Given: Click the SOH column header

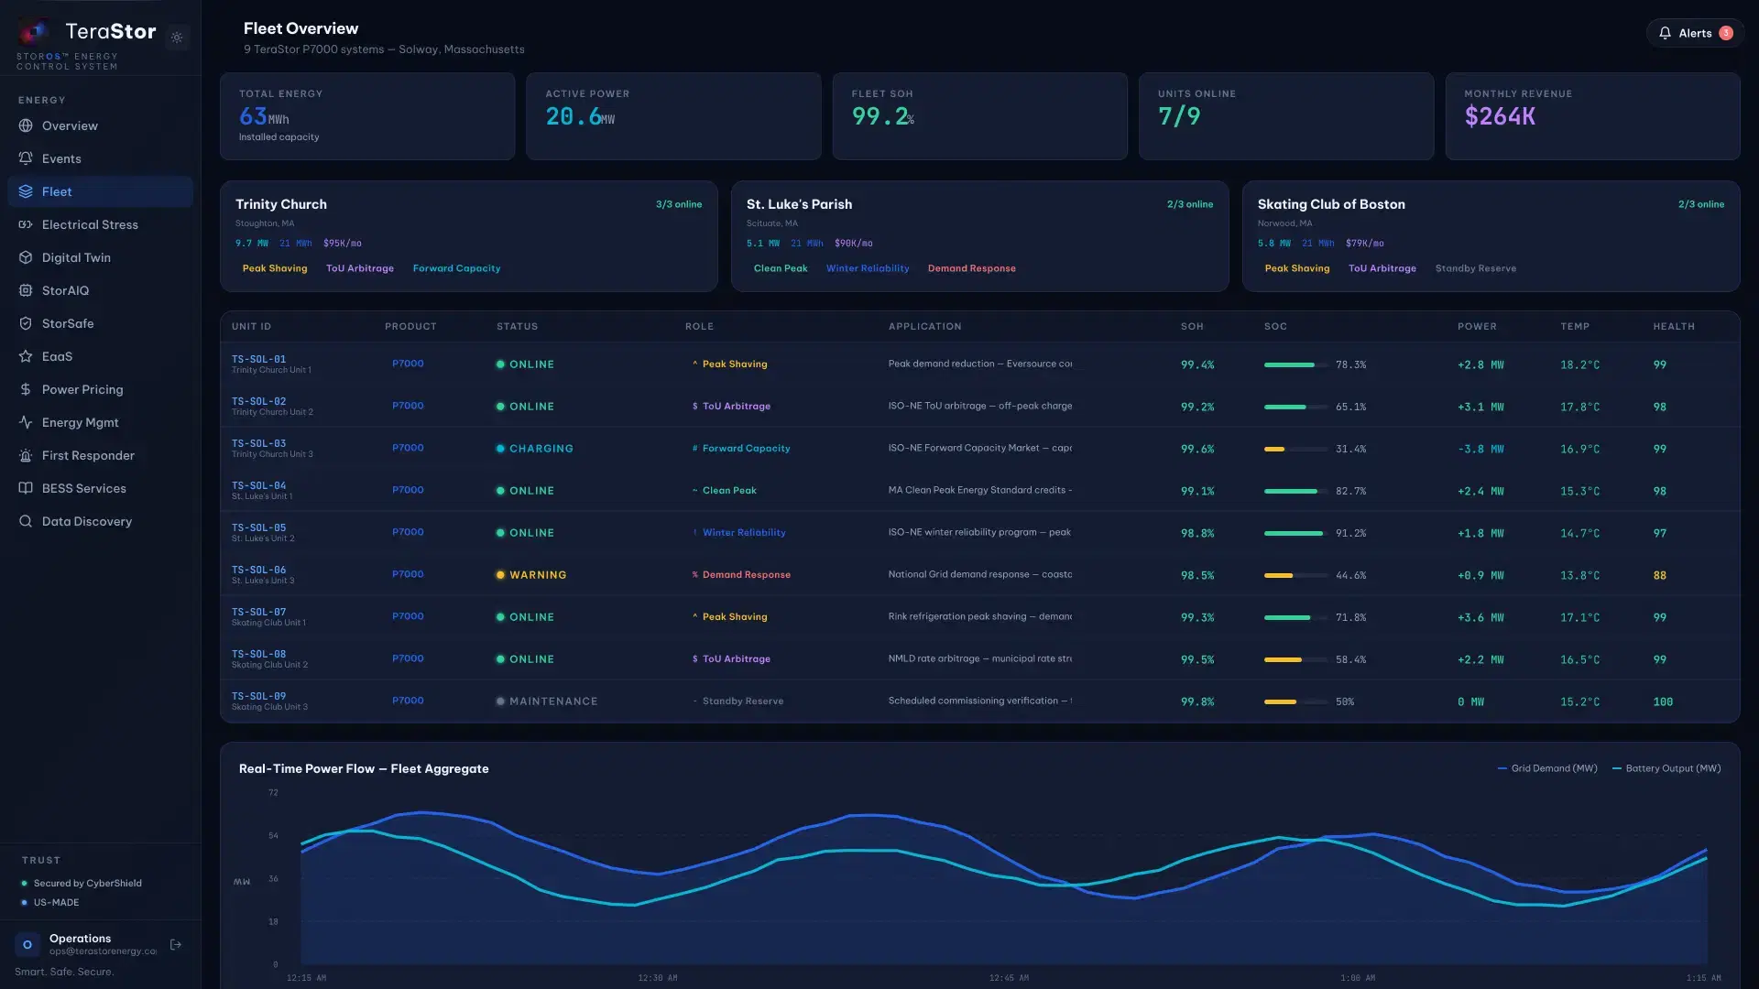Looking at the screenshot, I should 1191,327.
